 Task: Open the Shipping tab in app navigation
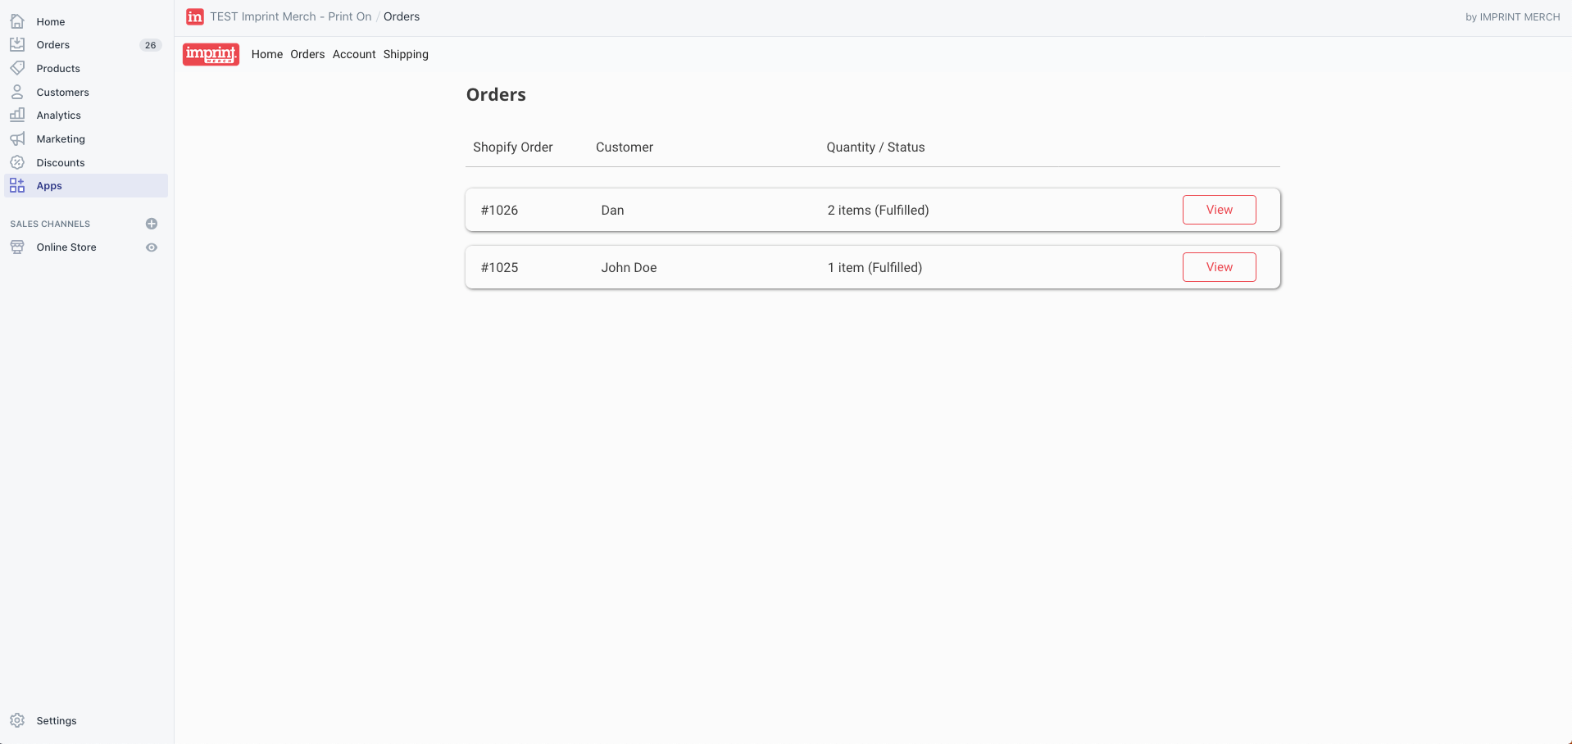coord(406,54)
